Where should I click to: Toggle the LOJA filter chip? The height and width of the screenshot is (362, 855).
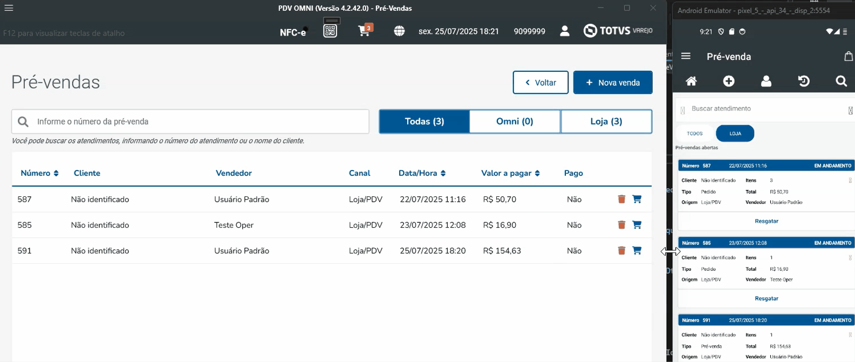coord(735,133)
